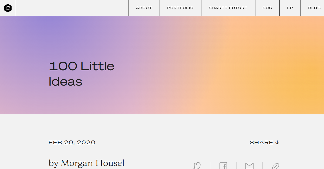The width and height of the screenshot is (324, 169).
Task: Toggle the SHARE label dropdown
Action: point(261,142)
